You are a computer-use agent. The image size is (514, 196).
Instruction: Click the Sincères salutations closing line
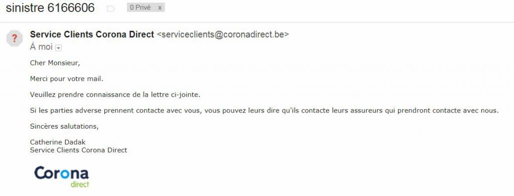coord(64,126)
